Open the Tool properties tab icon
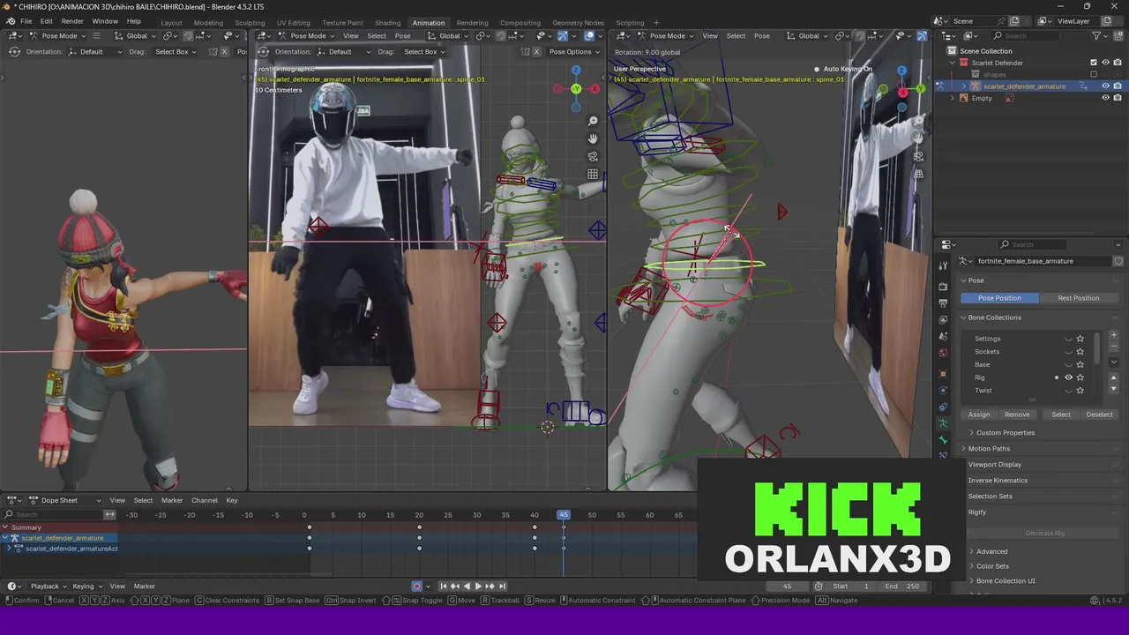The image size is (1129, 635). pyautogui.click(x=943, y=265)
